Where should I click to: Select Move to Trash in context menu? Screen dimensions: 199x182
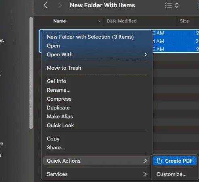[64, 68]
